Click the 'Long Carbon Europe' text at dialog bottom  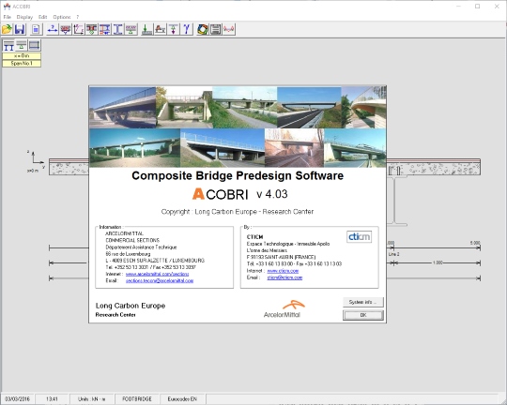click(131, 306)
